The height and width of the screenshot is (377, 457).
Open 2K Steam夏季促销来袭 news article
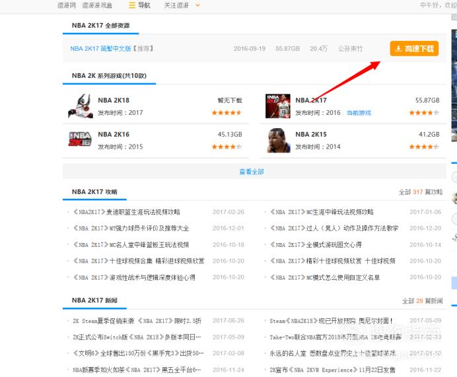click(x=137, y=321)
